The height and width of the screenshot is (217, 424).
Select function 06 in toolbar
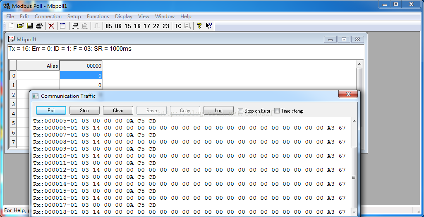(118, 26)
